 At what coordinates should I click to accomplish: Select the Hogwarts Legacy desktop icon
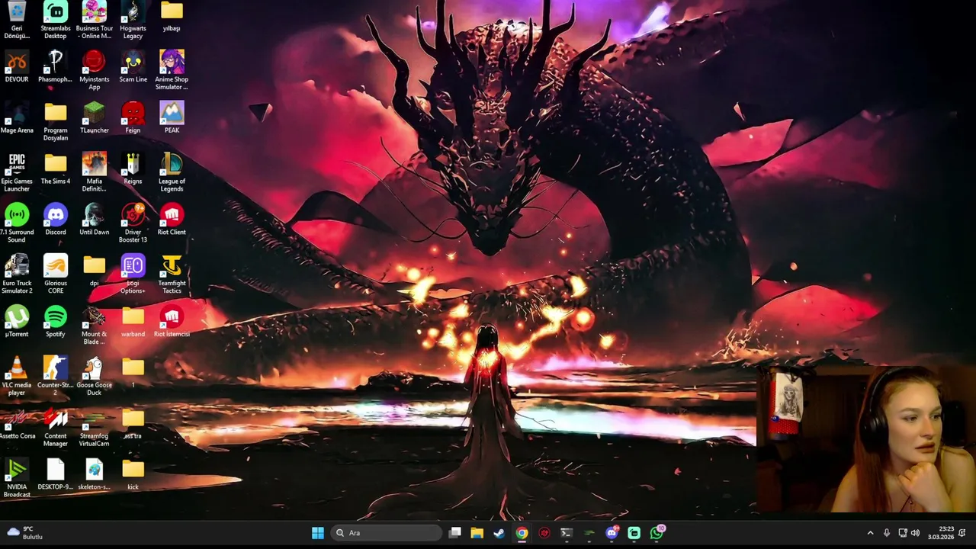[x=133, y=20]
